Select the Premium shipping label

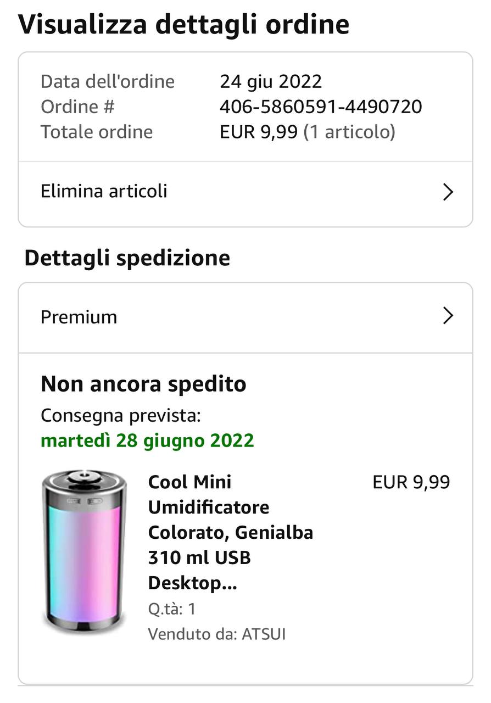pyautogui.click(x=79, y=317)
